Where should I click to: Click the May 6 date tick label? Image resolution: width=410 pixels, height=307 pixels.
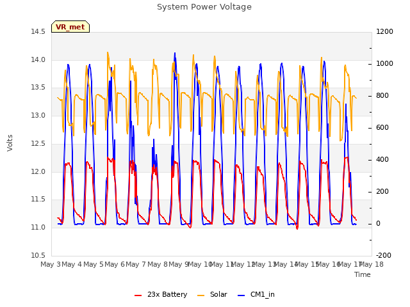[115, 264]
